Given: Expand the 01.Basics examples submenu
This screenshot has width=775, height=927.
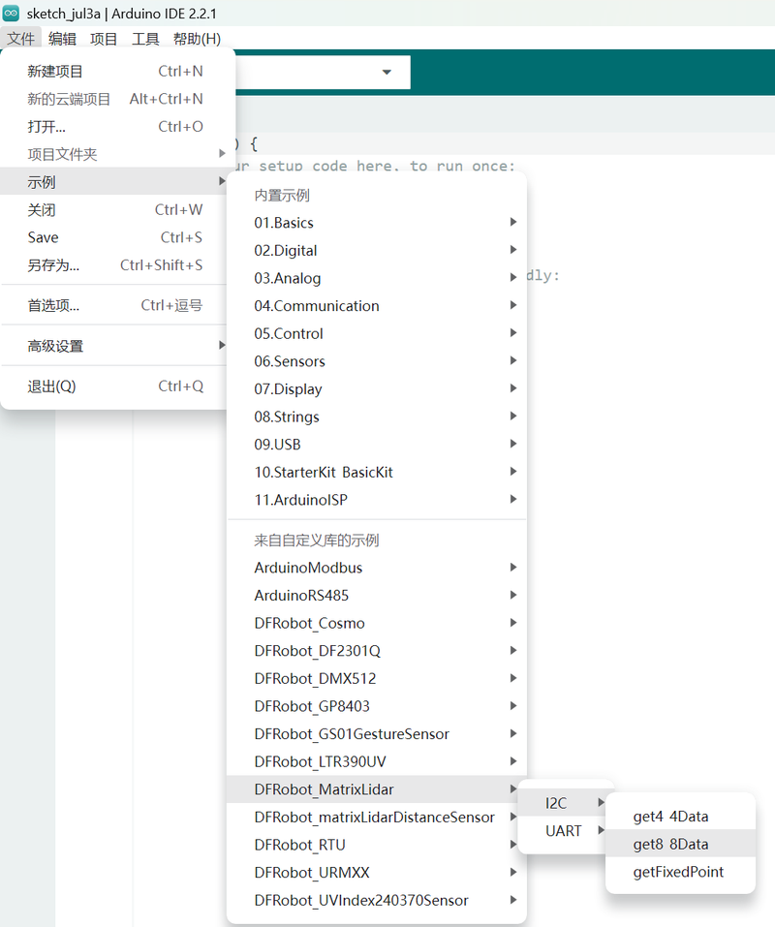Looking at the screenshot, I should [x=284, y=223].
